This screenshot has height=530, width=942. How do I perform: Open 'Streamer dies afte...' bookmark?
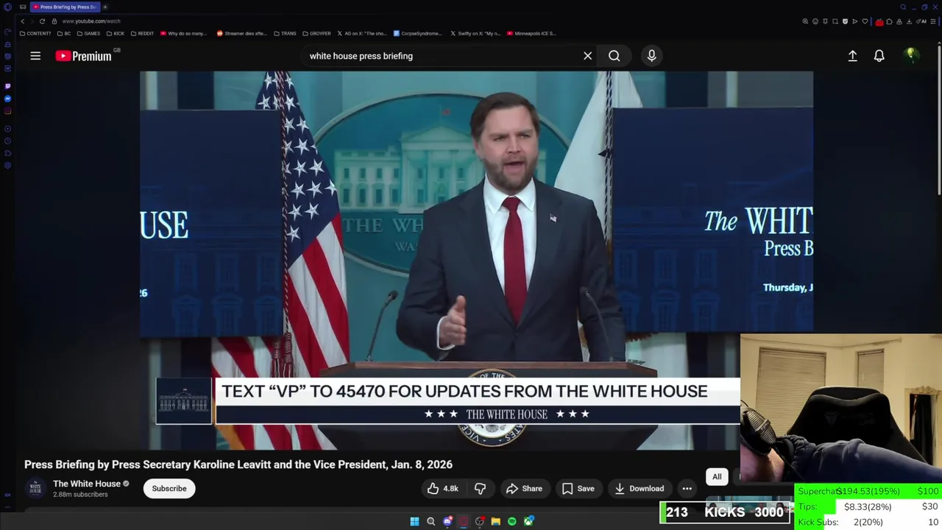(241, 33)
